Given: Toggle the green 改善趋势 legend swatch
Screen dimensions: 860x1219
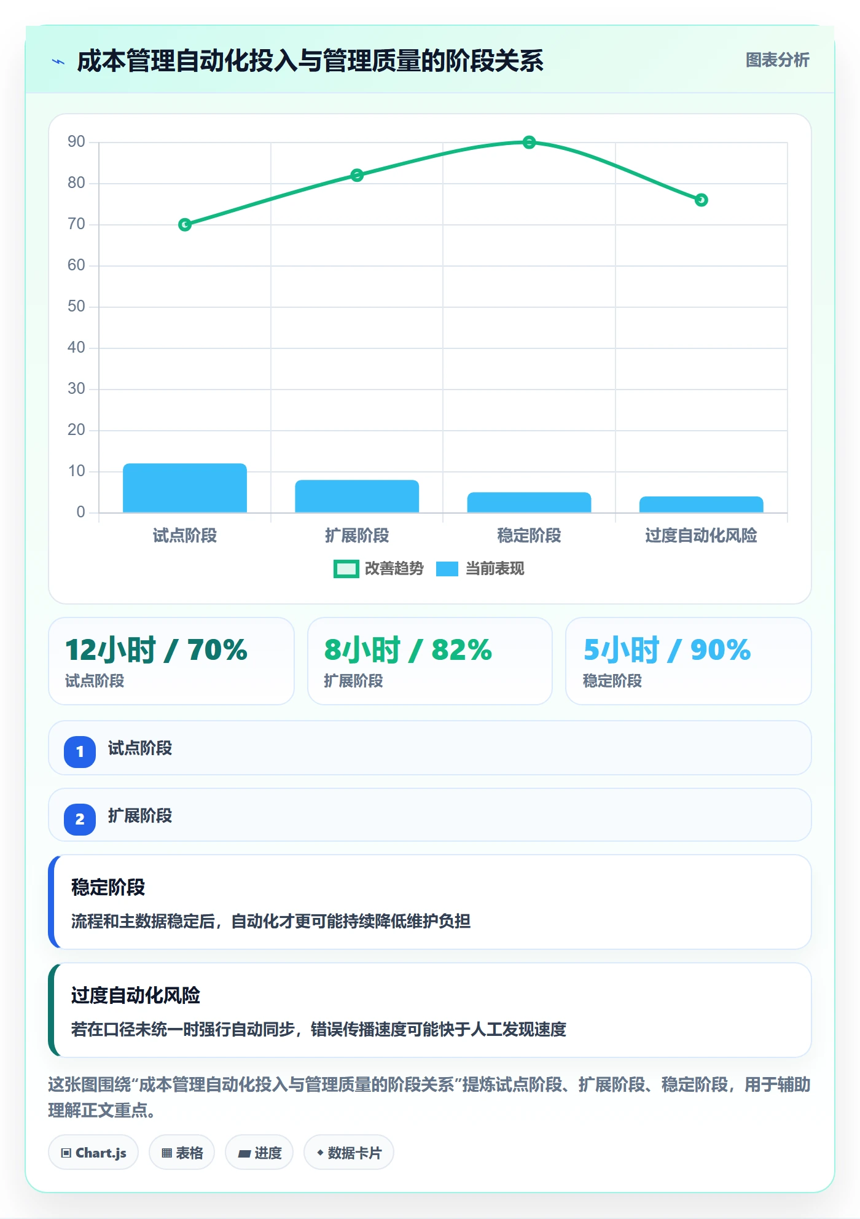Looking at the screenshot, I should point(346,569).
